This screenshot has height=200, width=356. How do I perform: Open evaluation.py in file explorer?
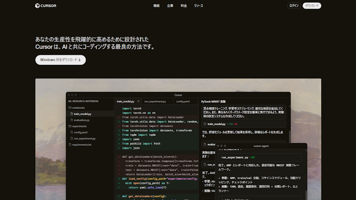pyautogui.click(x=81, y=120)
